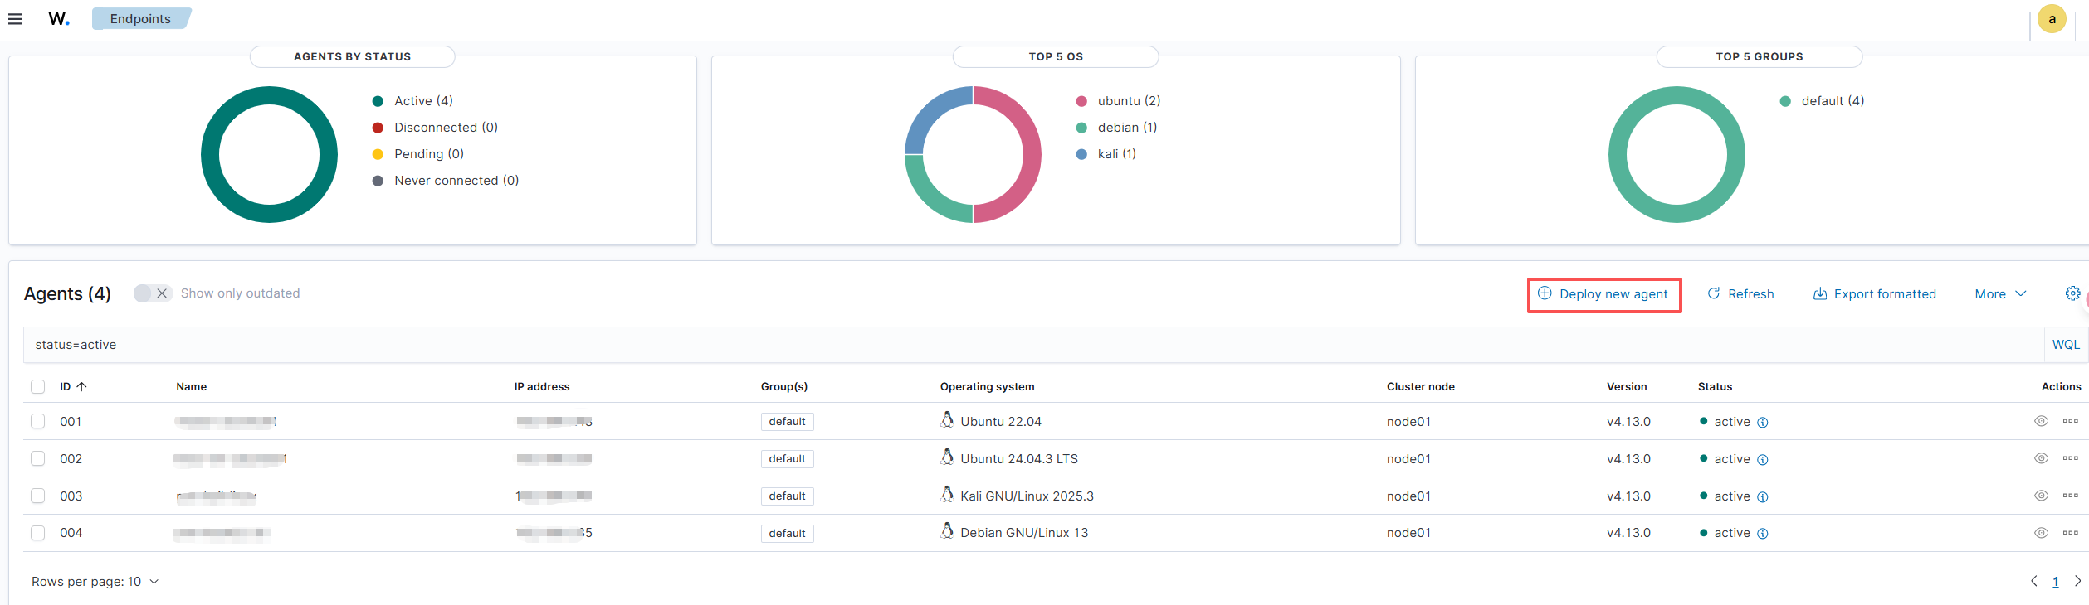Viewport: 2089px width, 605px height.
Task: Click the Wazuh logo home icon
Action: pos(58,19)
